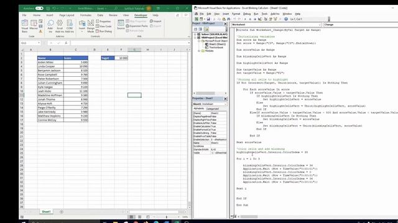Open the VBA File menu
The width and height of the screenshot is (398, 223).
[x=201, y=14]
